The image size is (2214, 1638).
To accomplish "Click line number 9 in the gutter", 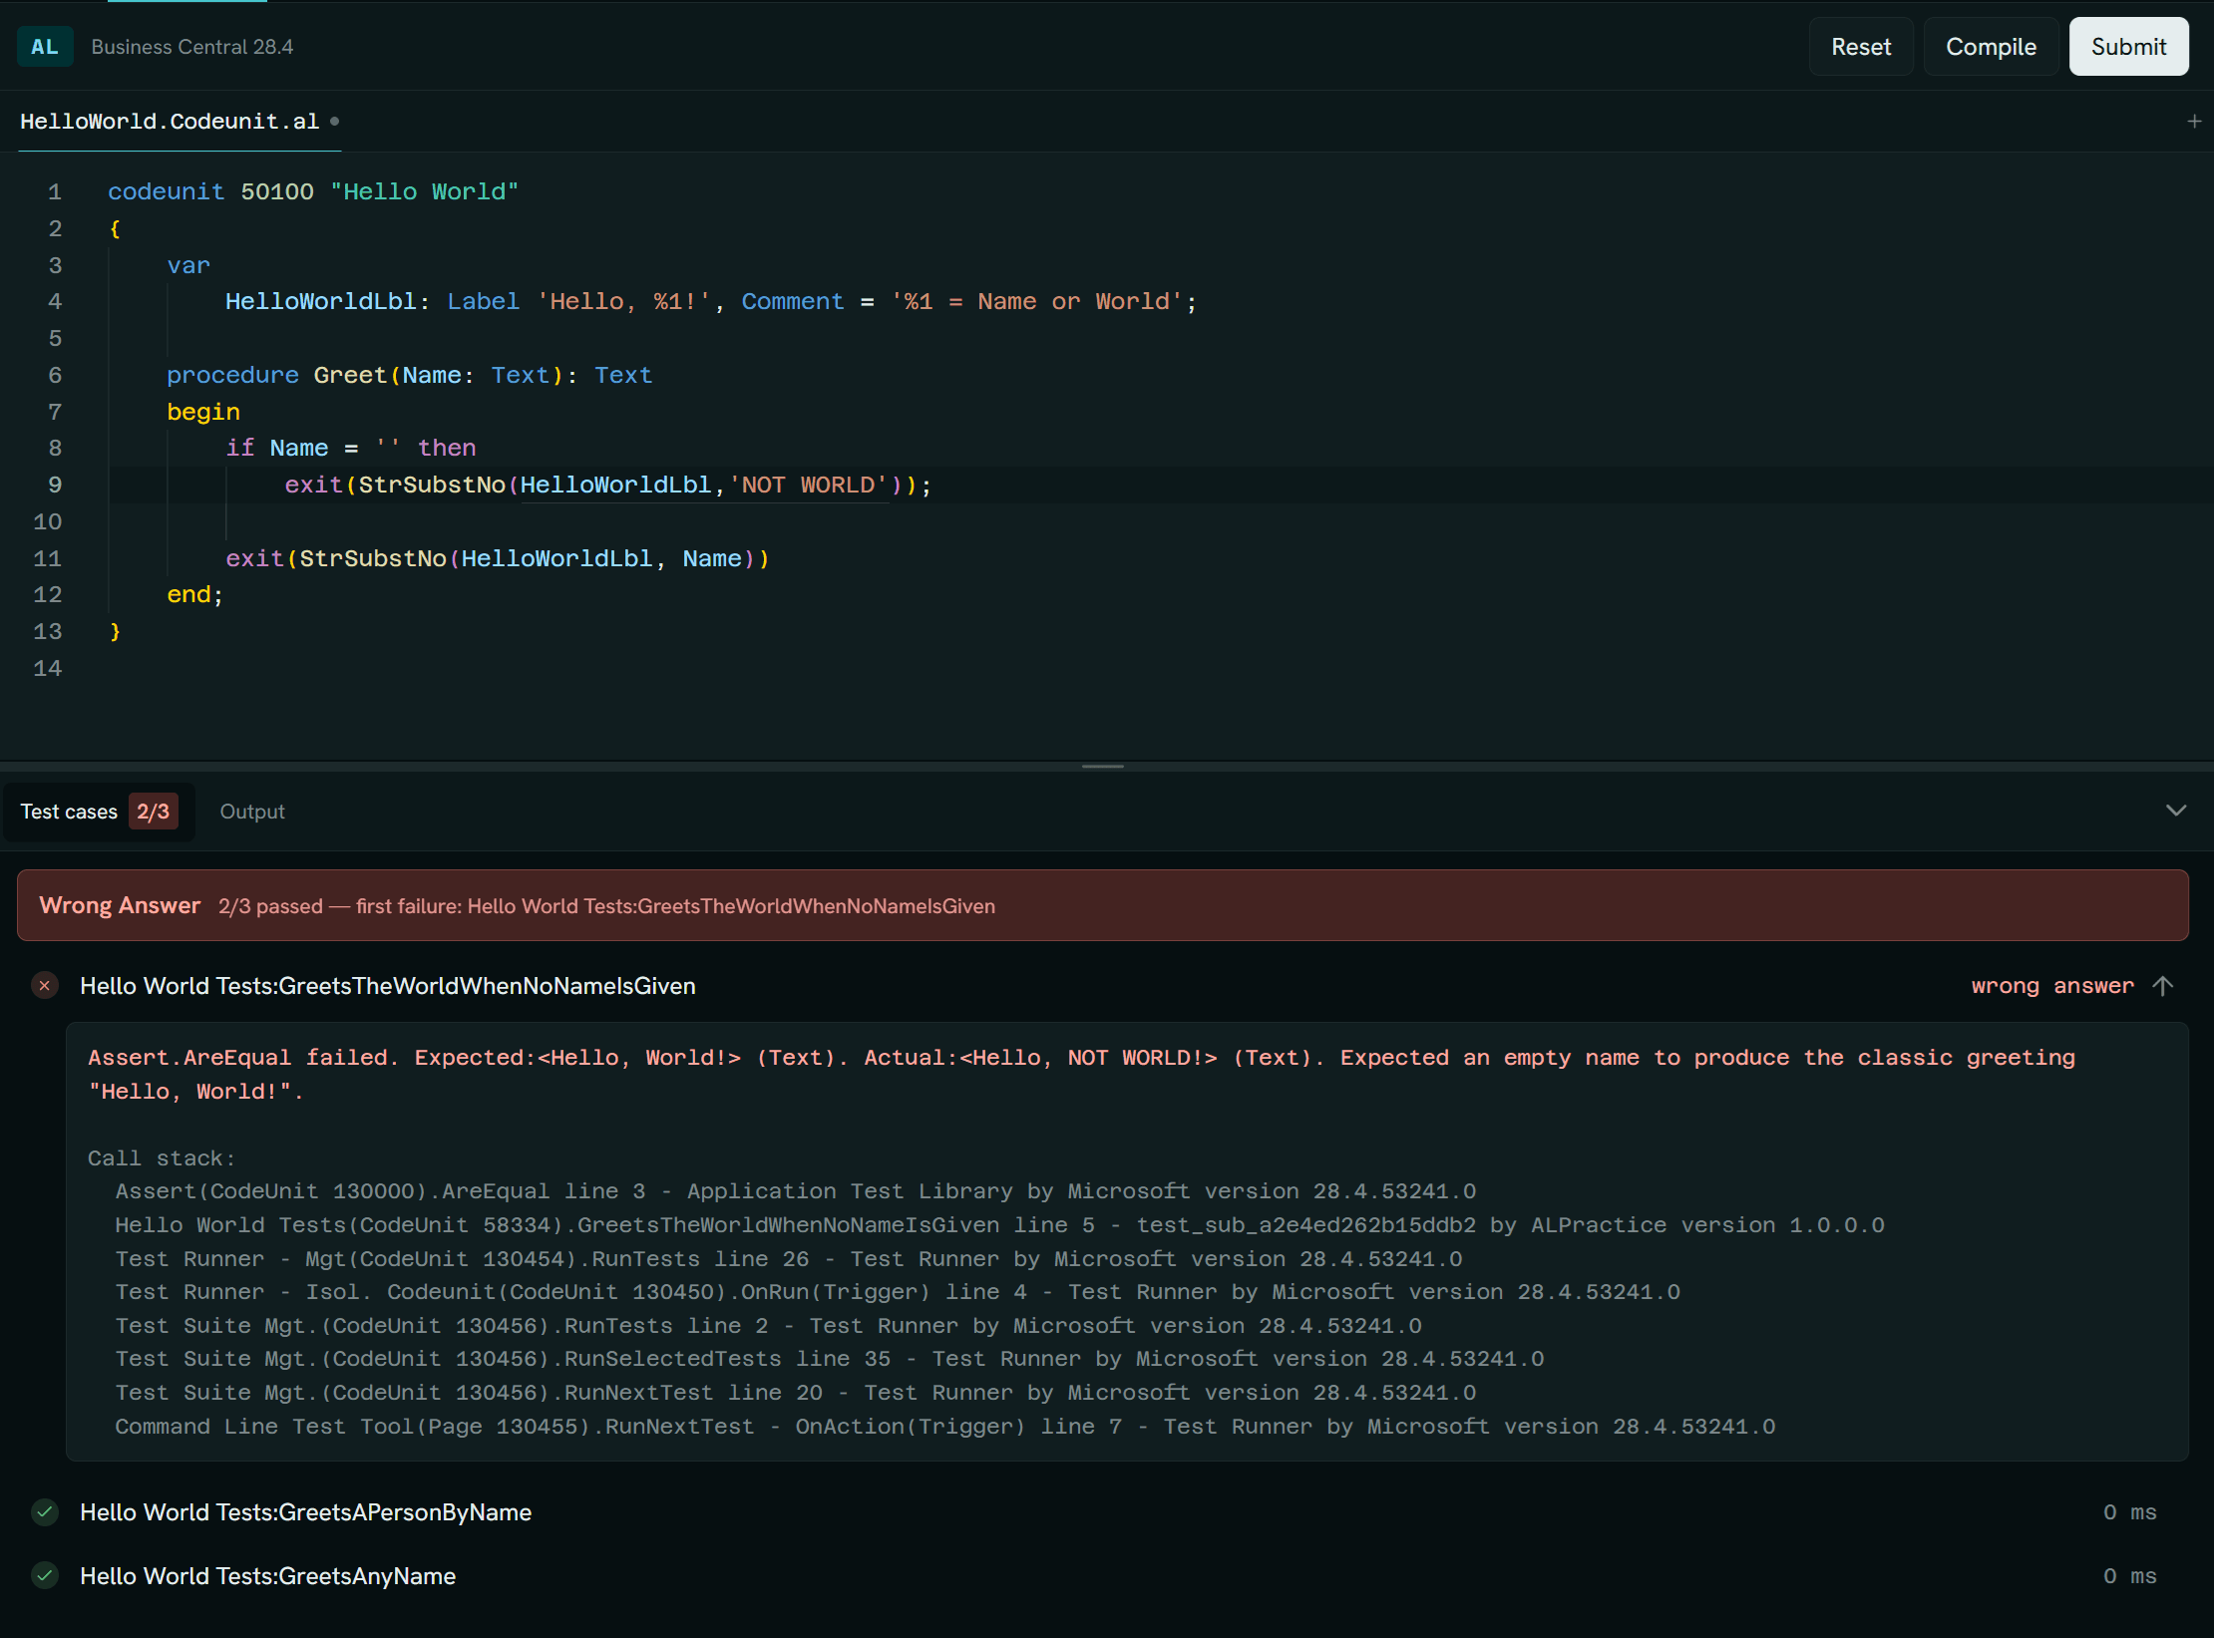I will click(55, 486).
